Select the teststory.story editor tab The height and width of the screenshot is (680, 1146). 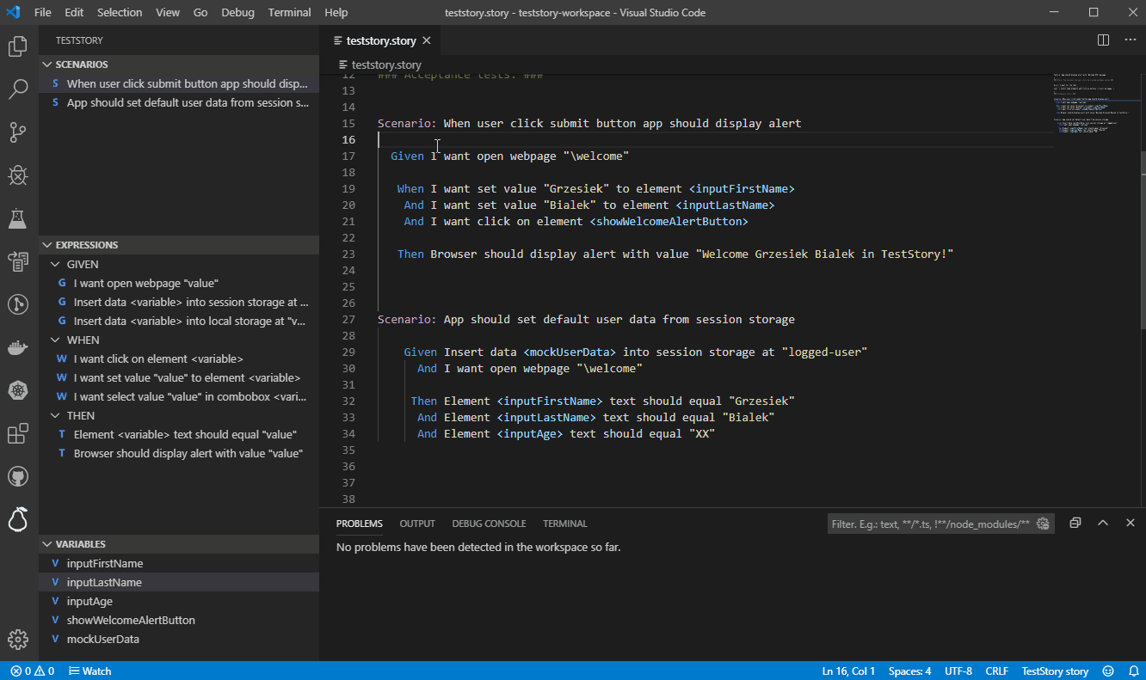click(x=380, y=40)
